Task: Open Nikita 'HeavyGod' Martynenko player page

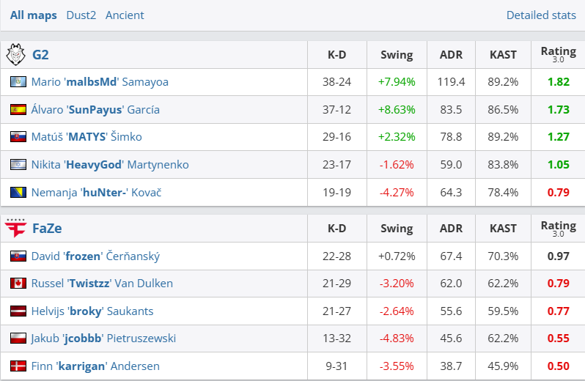Action: pyautogui.click(x=110, y=165)
